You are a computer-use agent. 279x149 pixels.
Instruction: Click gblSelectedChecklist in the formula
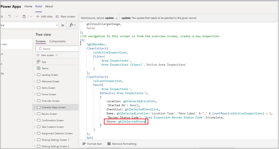[x=142, y=109]
